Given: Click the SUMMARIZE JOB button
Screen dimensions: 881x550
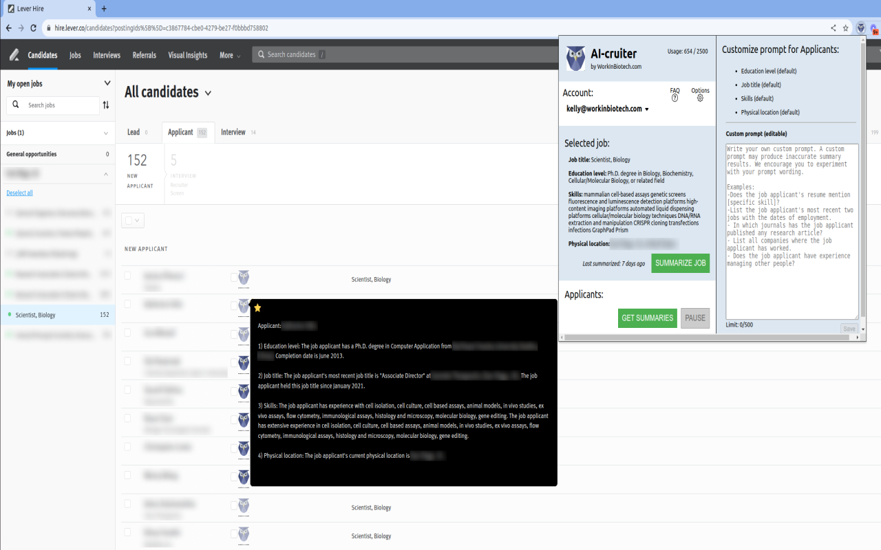Looking at the screenshot, I should [680, 263].
